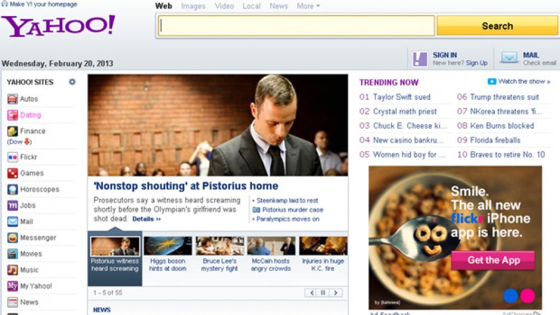Click the pink Get the App button
This screenshot has width=560, height=315.
493,260
